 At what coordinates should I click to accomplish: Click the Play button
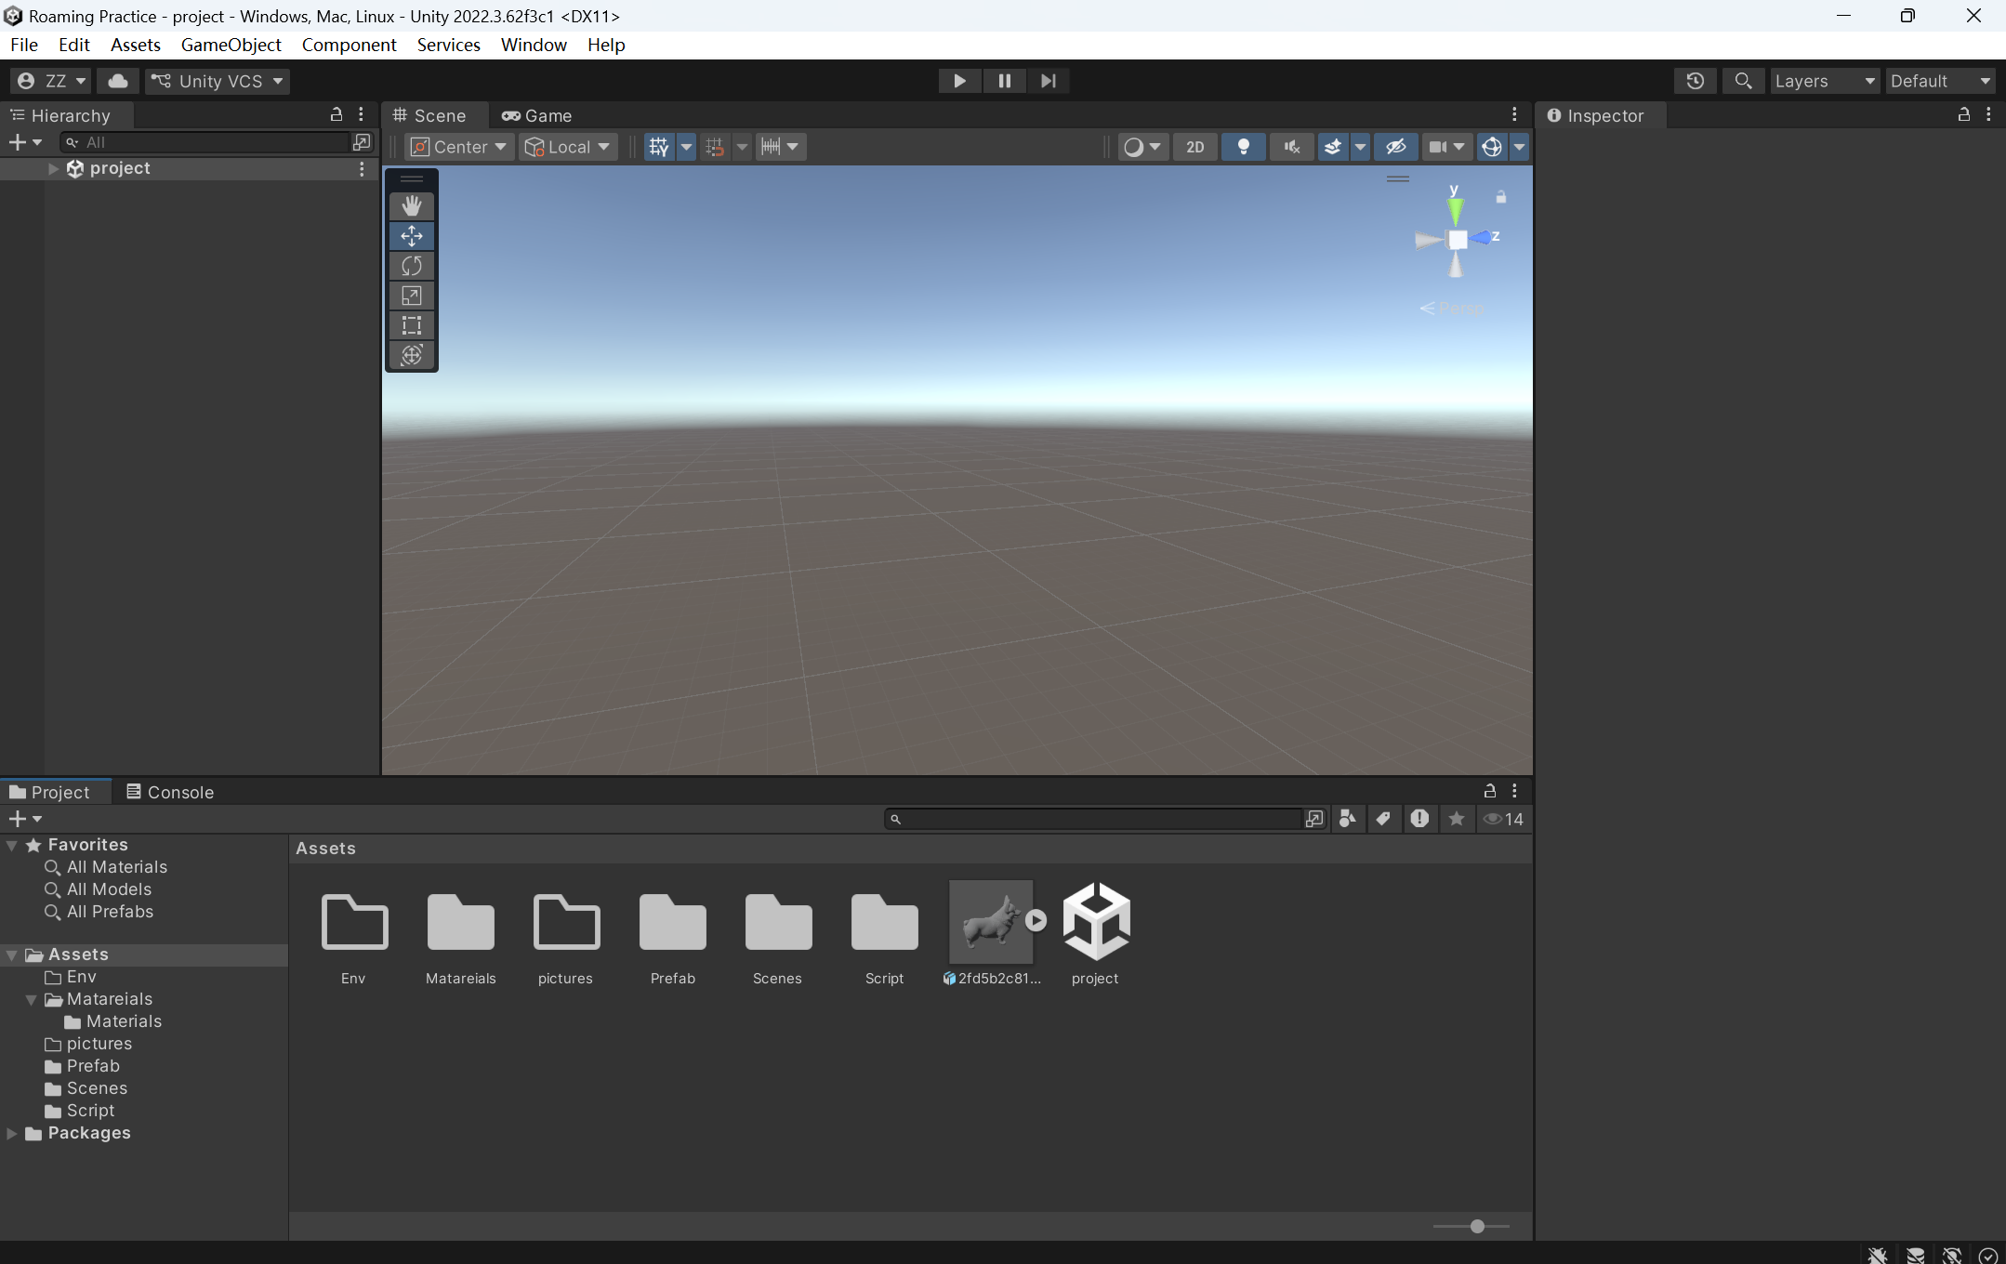click(x=959, y=81)
